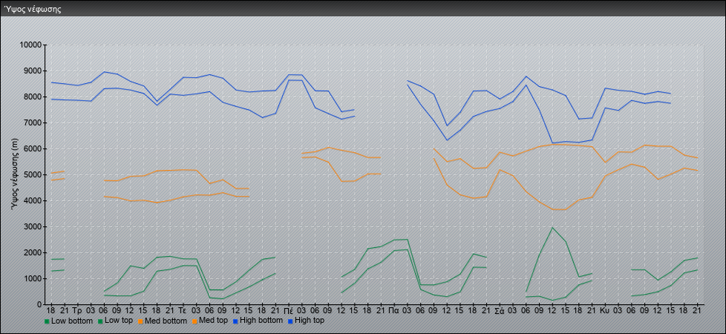Click the 'Πέ' day label on the time axis
The width and height of the screenshot is (726, 334).
[289, 310]
